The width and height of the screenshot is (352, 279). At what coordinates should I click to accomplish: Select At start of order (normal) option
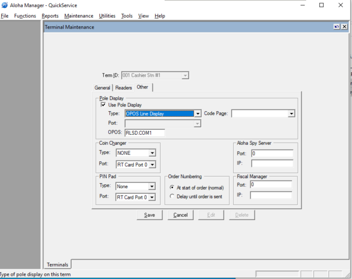(172, 187)
